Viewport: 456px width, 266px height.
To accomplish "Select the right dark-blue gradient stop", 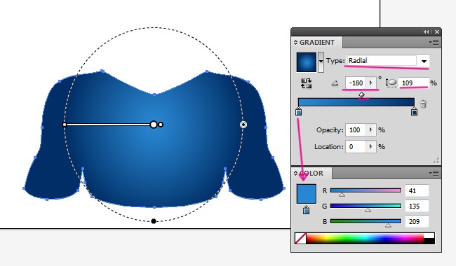I will (414, 112).
